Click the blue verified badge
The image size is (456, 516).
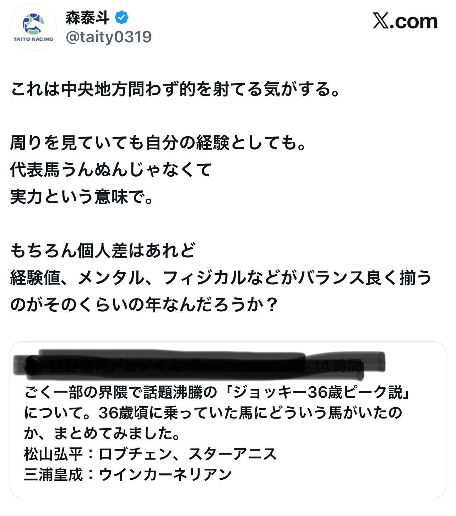click(x=122, y=17)
